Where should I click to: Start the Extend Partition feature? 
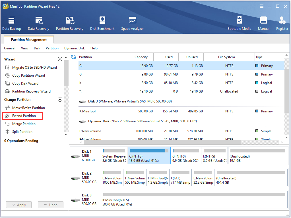24,116
